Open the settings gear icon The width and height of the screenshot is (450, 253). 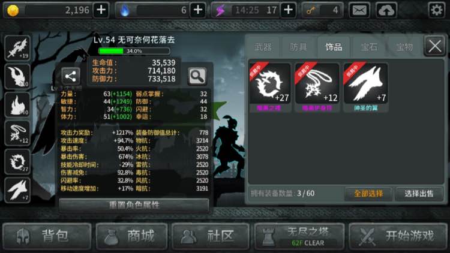click(437, 10)
